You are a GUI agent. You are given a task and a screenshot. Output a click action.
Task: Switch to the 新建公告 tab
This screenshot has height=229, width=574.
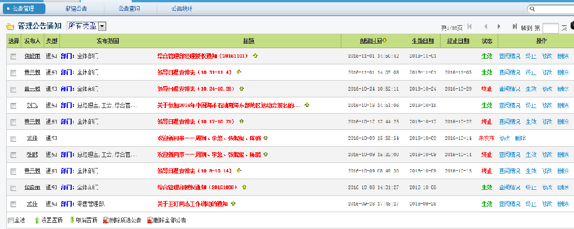[x=76, y=9]
